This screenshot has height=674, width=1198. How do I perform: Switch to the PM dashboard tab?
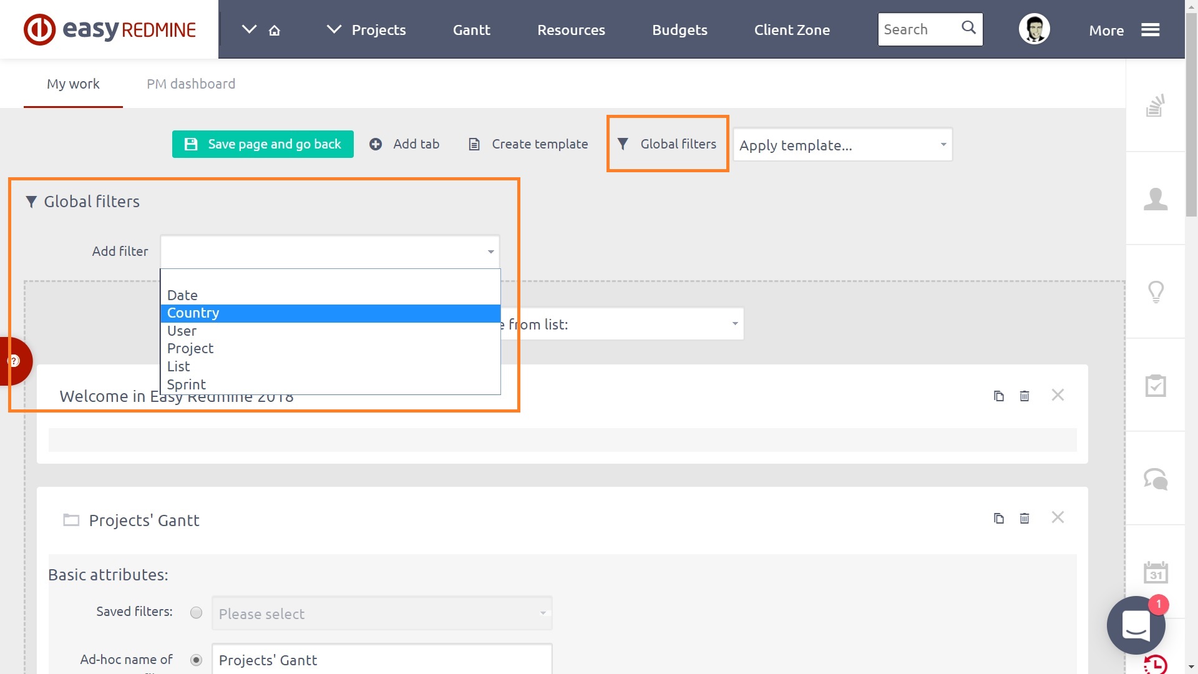click(190, 84)
